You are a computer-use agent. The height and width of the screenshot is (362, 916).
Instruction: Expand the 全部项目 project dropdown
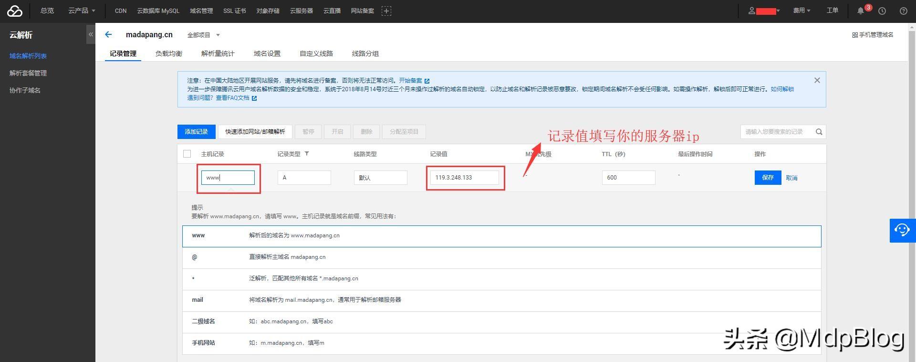click(x=204, y=35)
